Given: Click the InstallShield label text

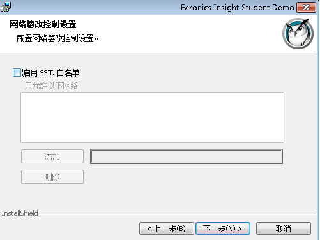Looking at the screenshot, I should [x=20, y=213].
